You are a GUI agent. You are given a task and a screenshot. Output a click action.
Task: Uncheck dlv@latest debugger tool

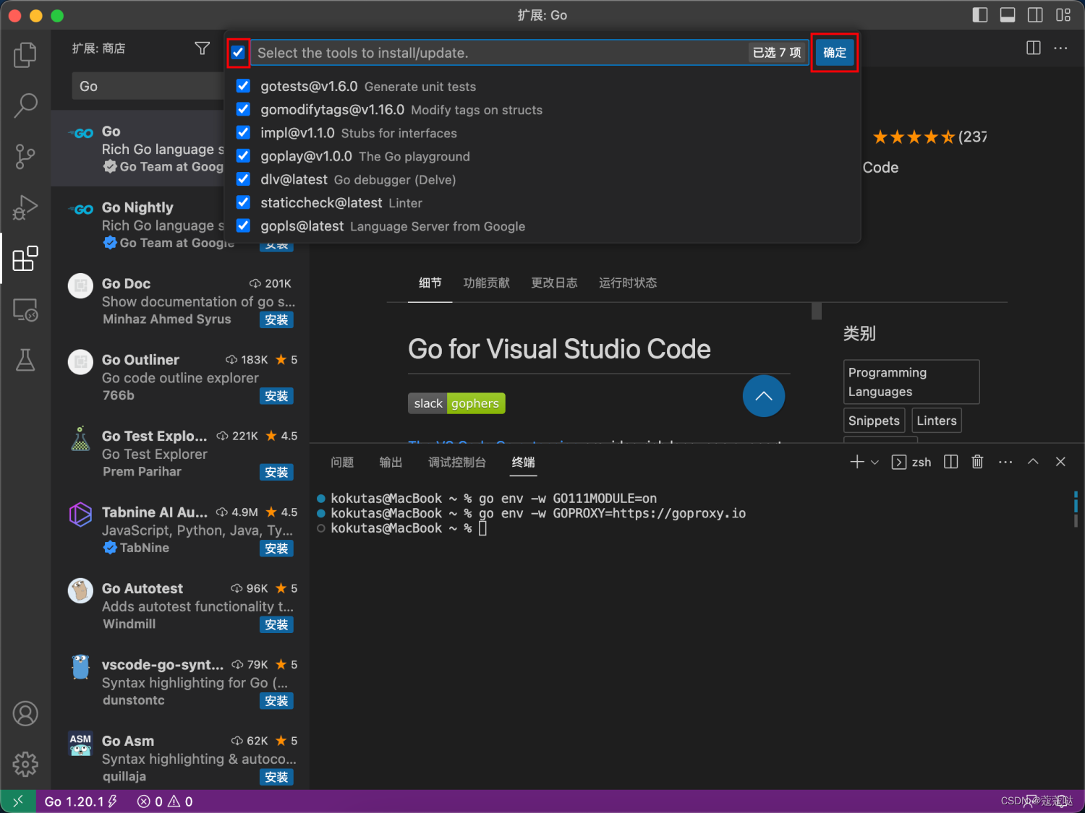[244, 179]
